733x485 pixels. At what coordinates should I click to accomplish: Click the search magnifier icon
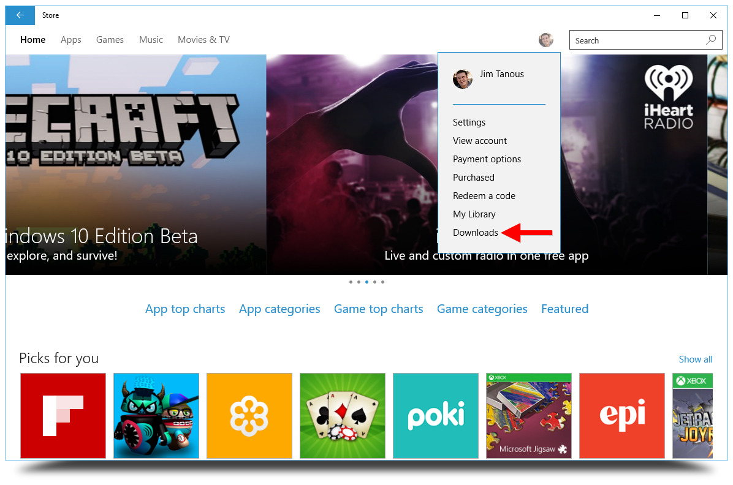pyautogui.click(x=710, y=40)
